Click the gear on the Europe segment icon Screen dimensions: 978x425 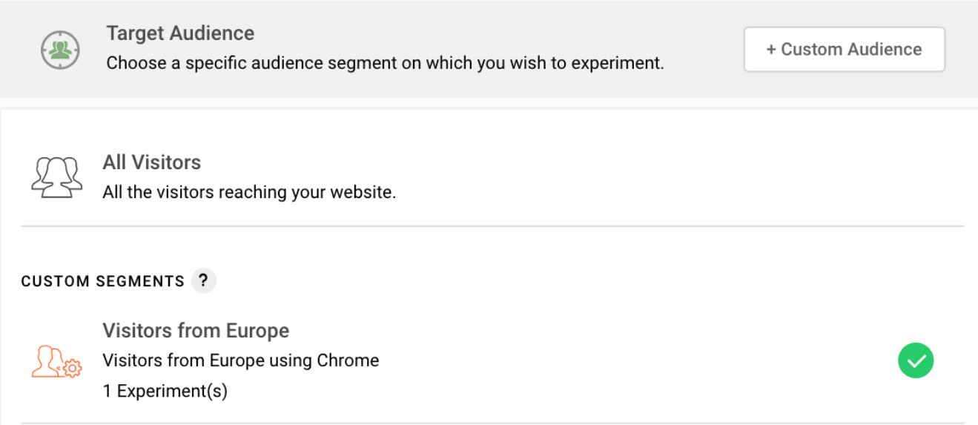pyautogui.click(x=72, y=369)
